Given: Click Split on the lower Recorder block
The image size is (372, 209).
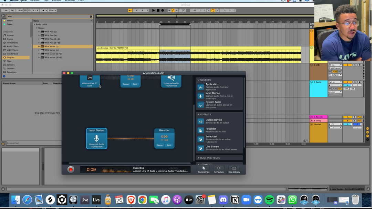Looking at the screenshot, I should point(169,145).
